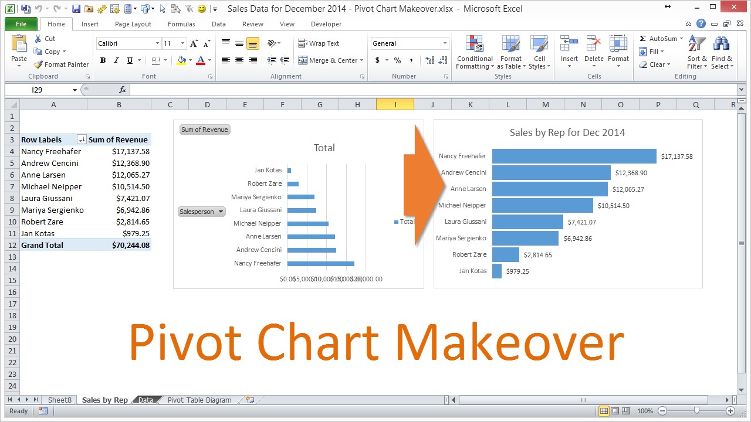Screen dimensions: 751x422
Task: Apply the Percent Style number format
Action: pos(397,60)
